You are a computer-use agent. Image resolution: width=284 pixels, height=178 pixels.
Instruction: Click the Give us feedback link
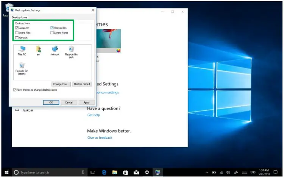[100, 138]
